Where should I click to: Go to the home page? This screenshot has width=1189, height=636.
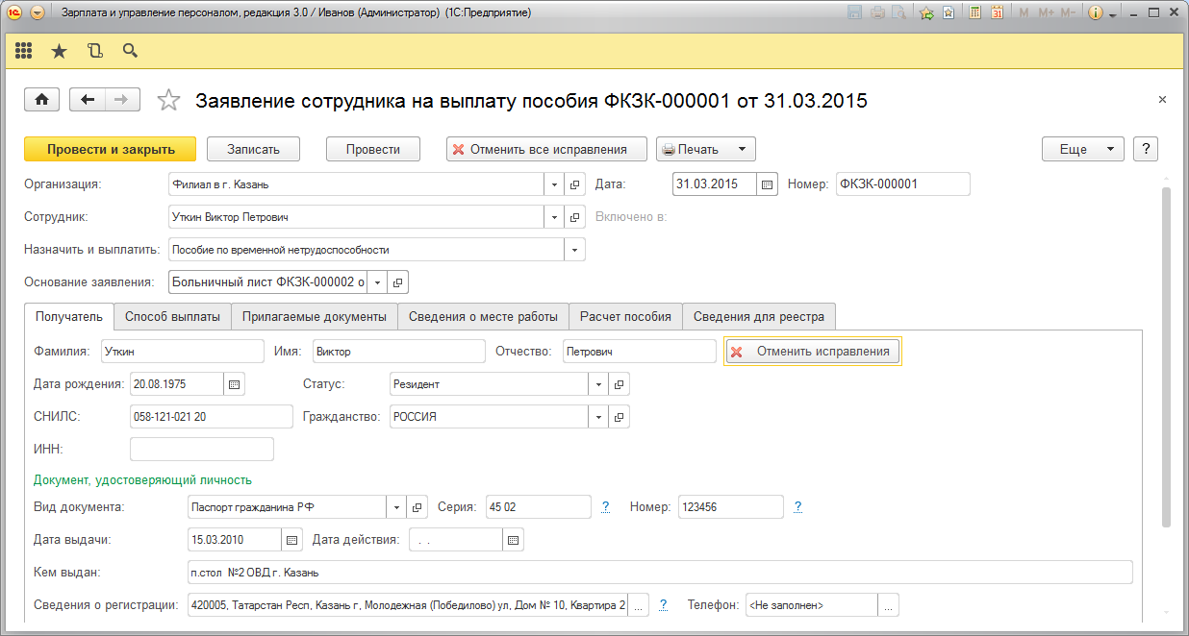click(42, 100)
